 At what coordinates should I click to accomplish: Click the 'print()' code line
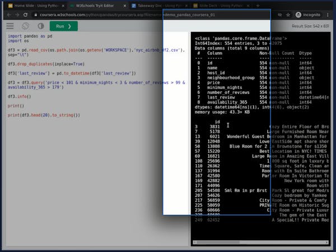click(x=16, y=106)
